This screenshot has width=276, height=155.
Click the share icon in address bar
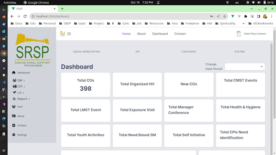coord(218,16)
